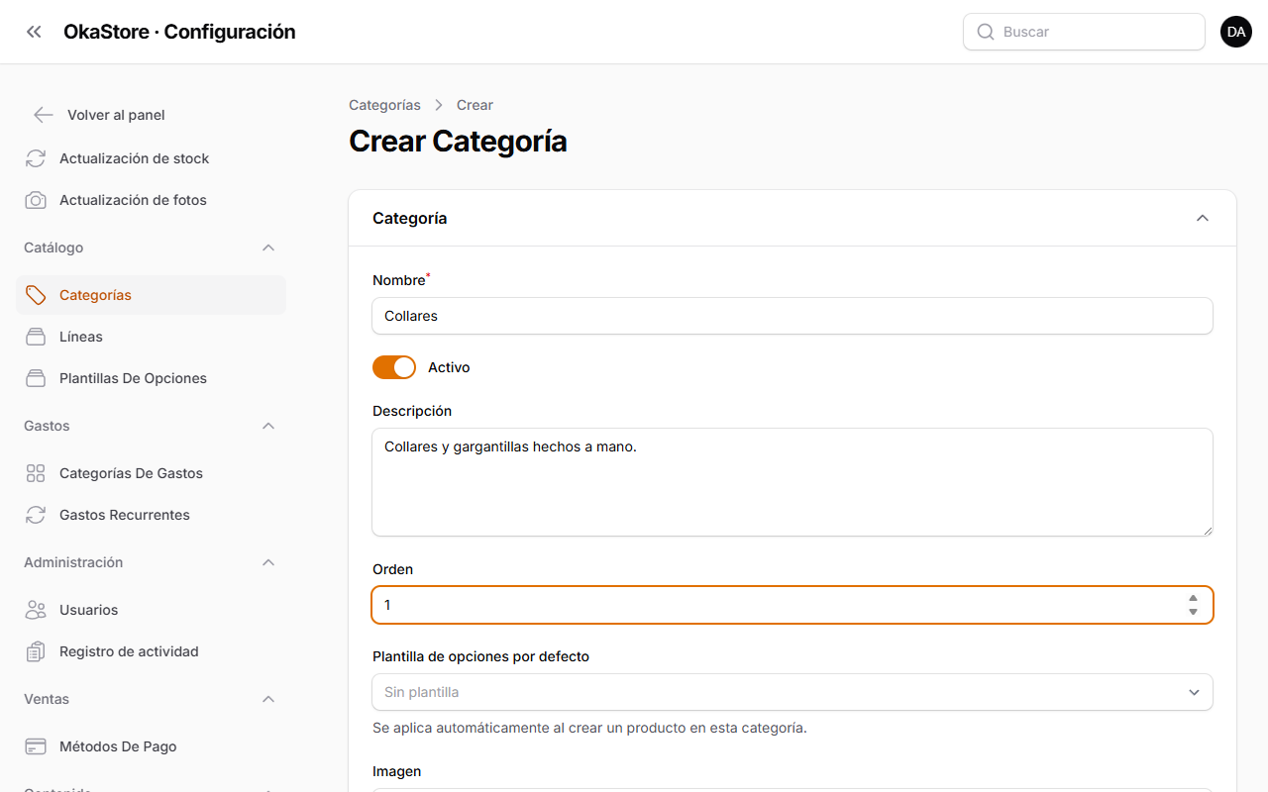Screen dimensions: 1268x792
Task: Open the Plantilla de opciones dropdown
Action: pos(792,692)
